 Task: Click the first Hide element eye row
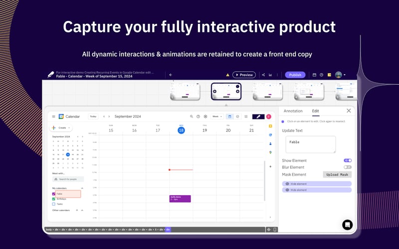pos(317,184)
